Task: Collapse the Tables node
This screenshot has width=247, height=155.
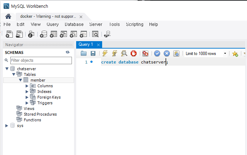Action: point(14,74)
